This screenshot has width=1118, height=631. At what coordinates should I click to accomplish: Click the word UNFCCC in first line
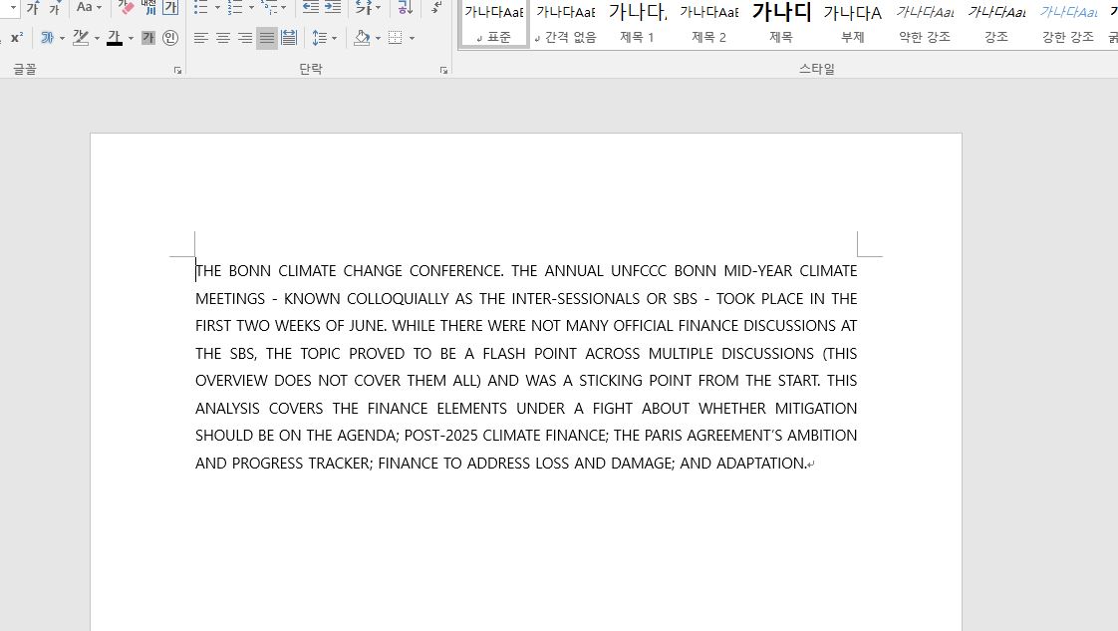coord(639,271)
